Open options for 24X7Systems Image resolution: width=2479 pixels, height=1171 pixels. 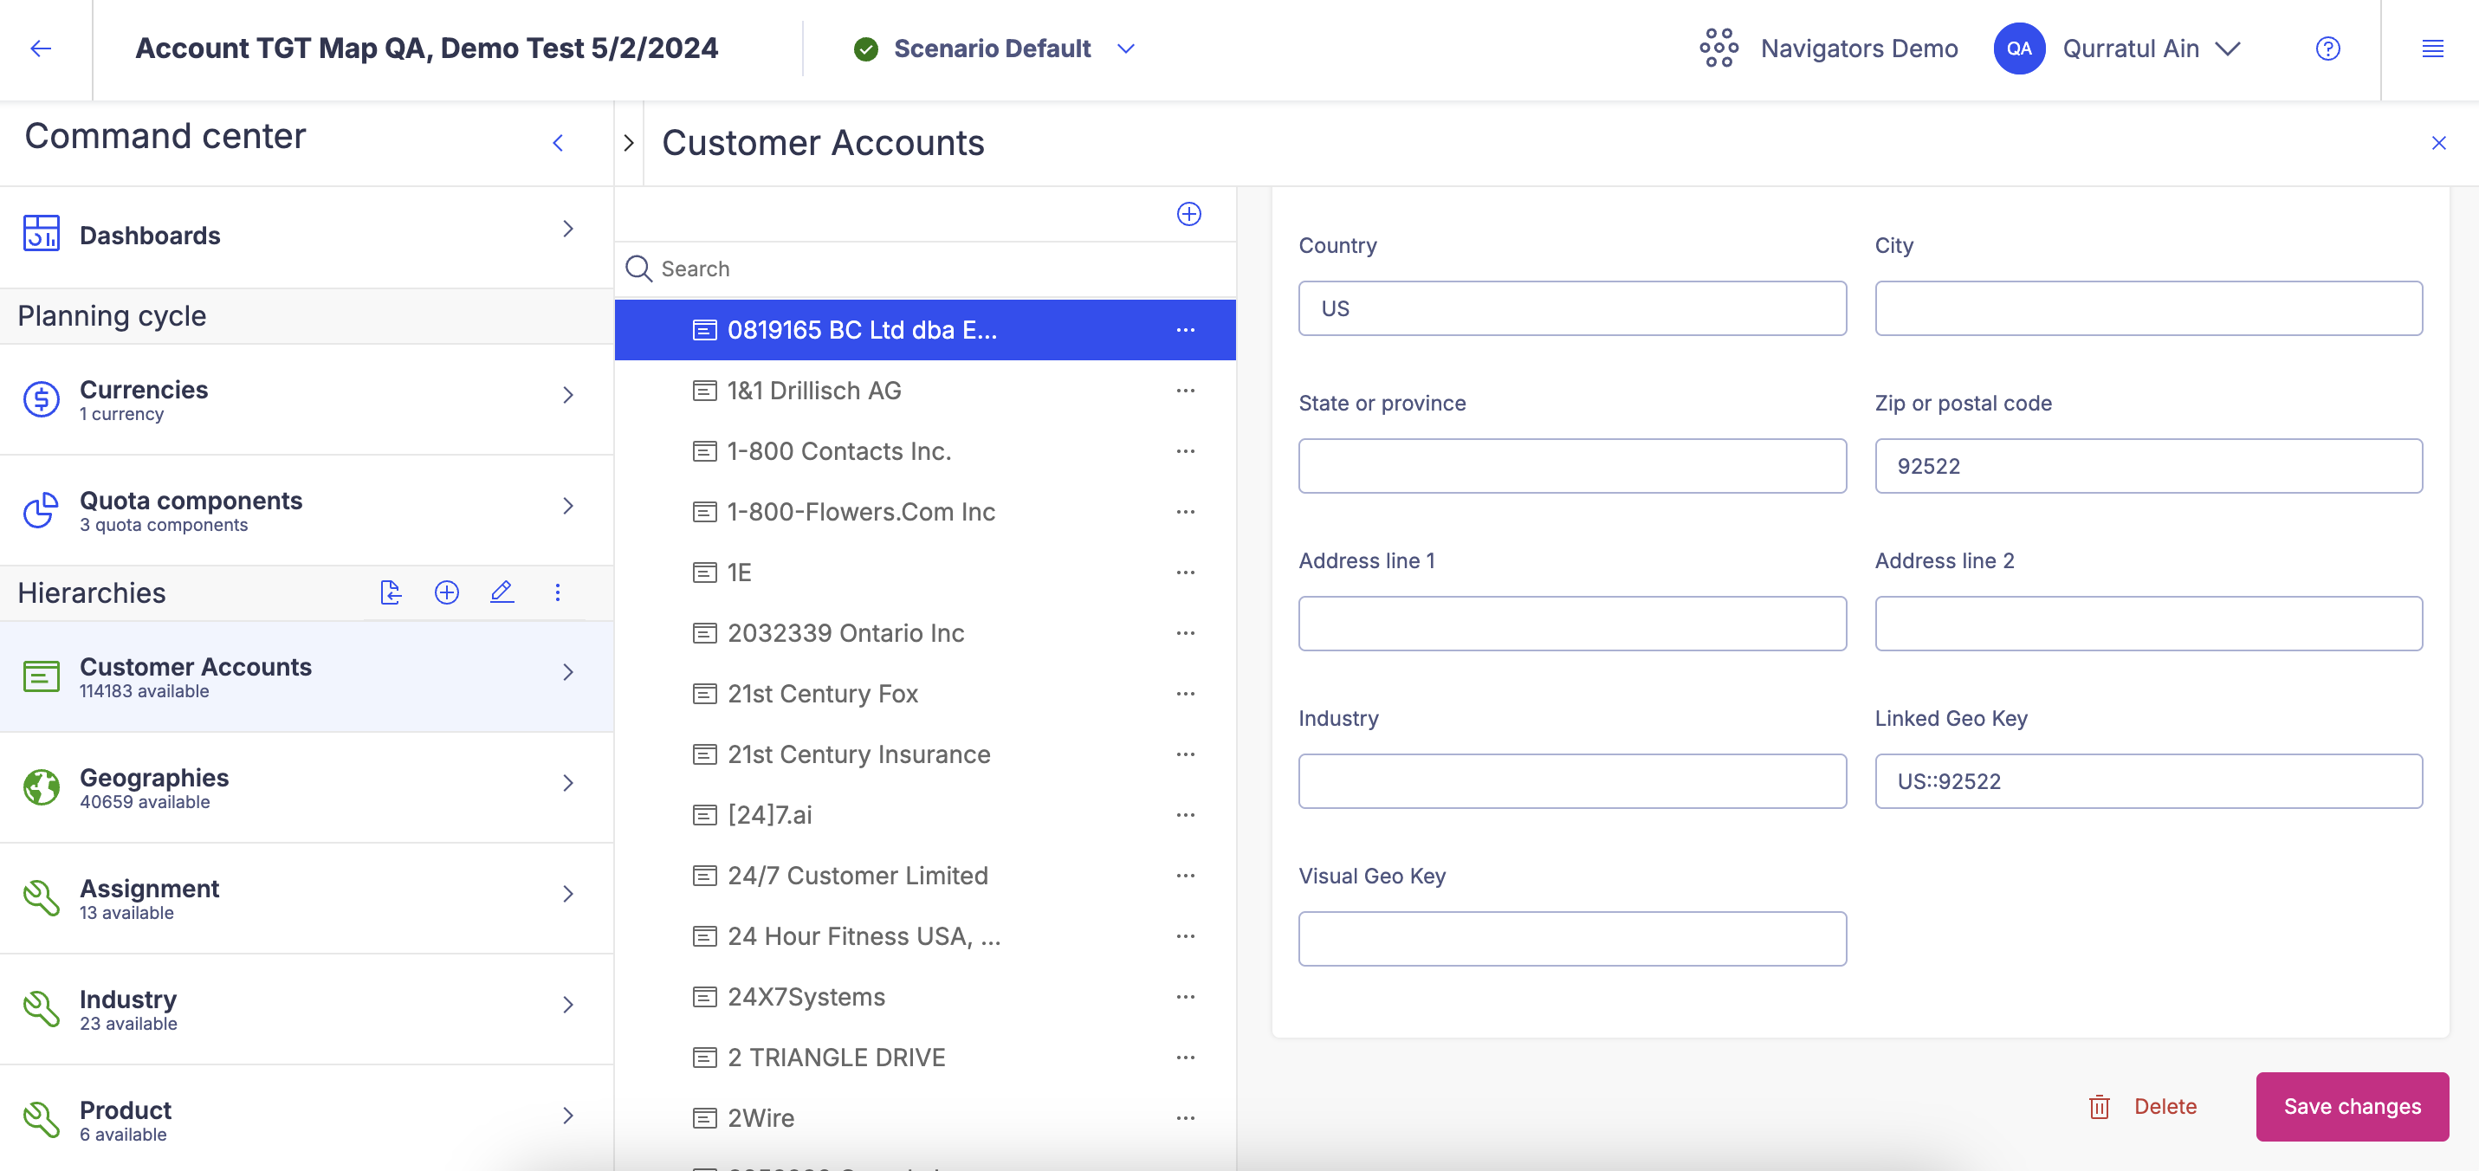(1185, 997)
